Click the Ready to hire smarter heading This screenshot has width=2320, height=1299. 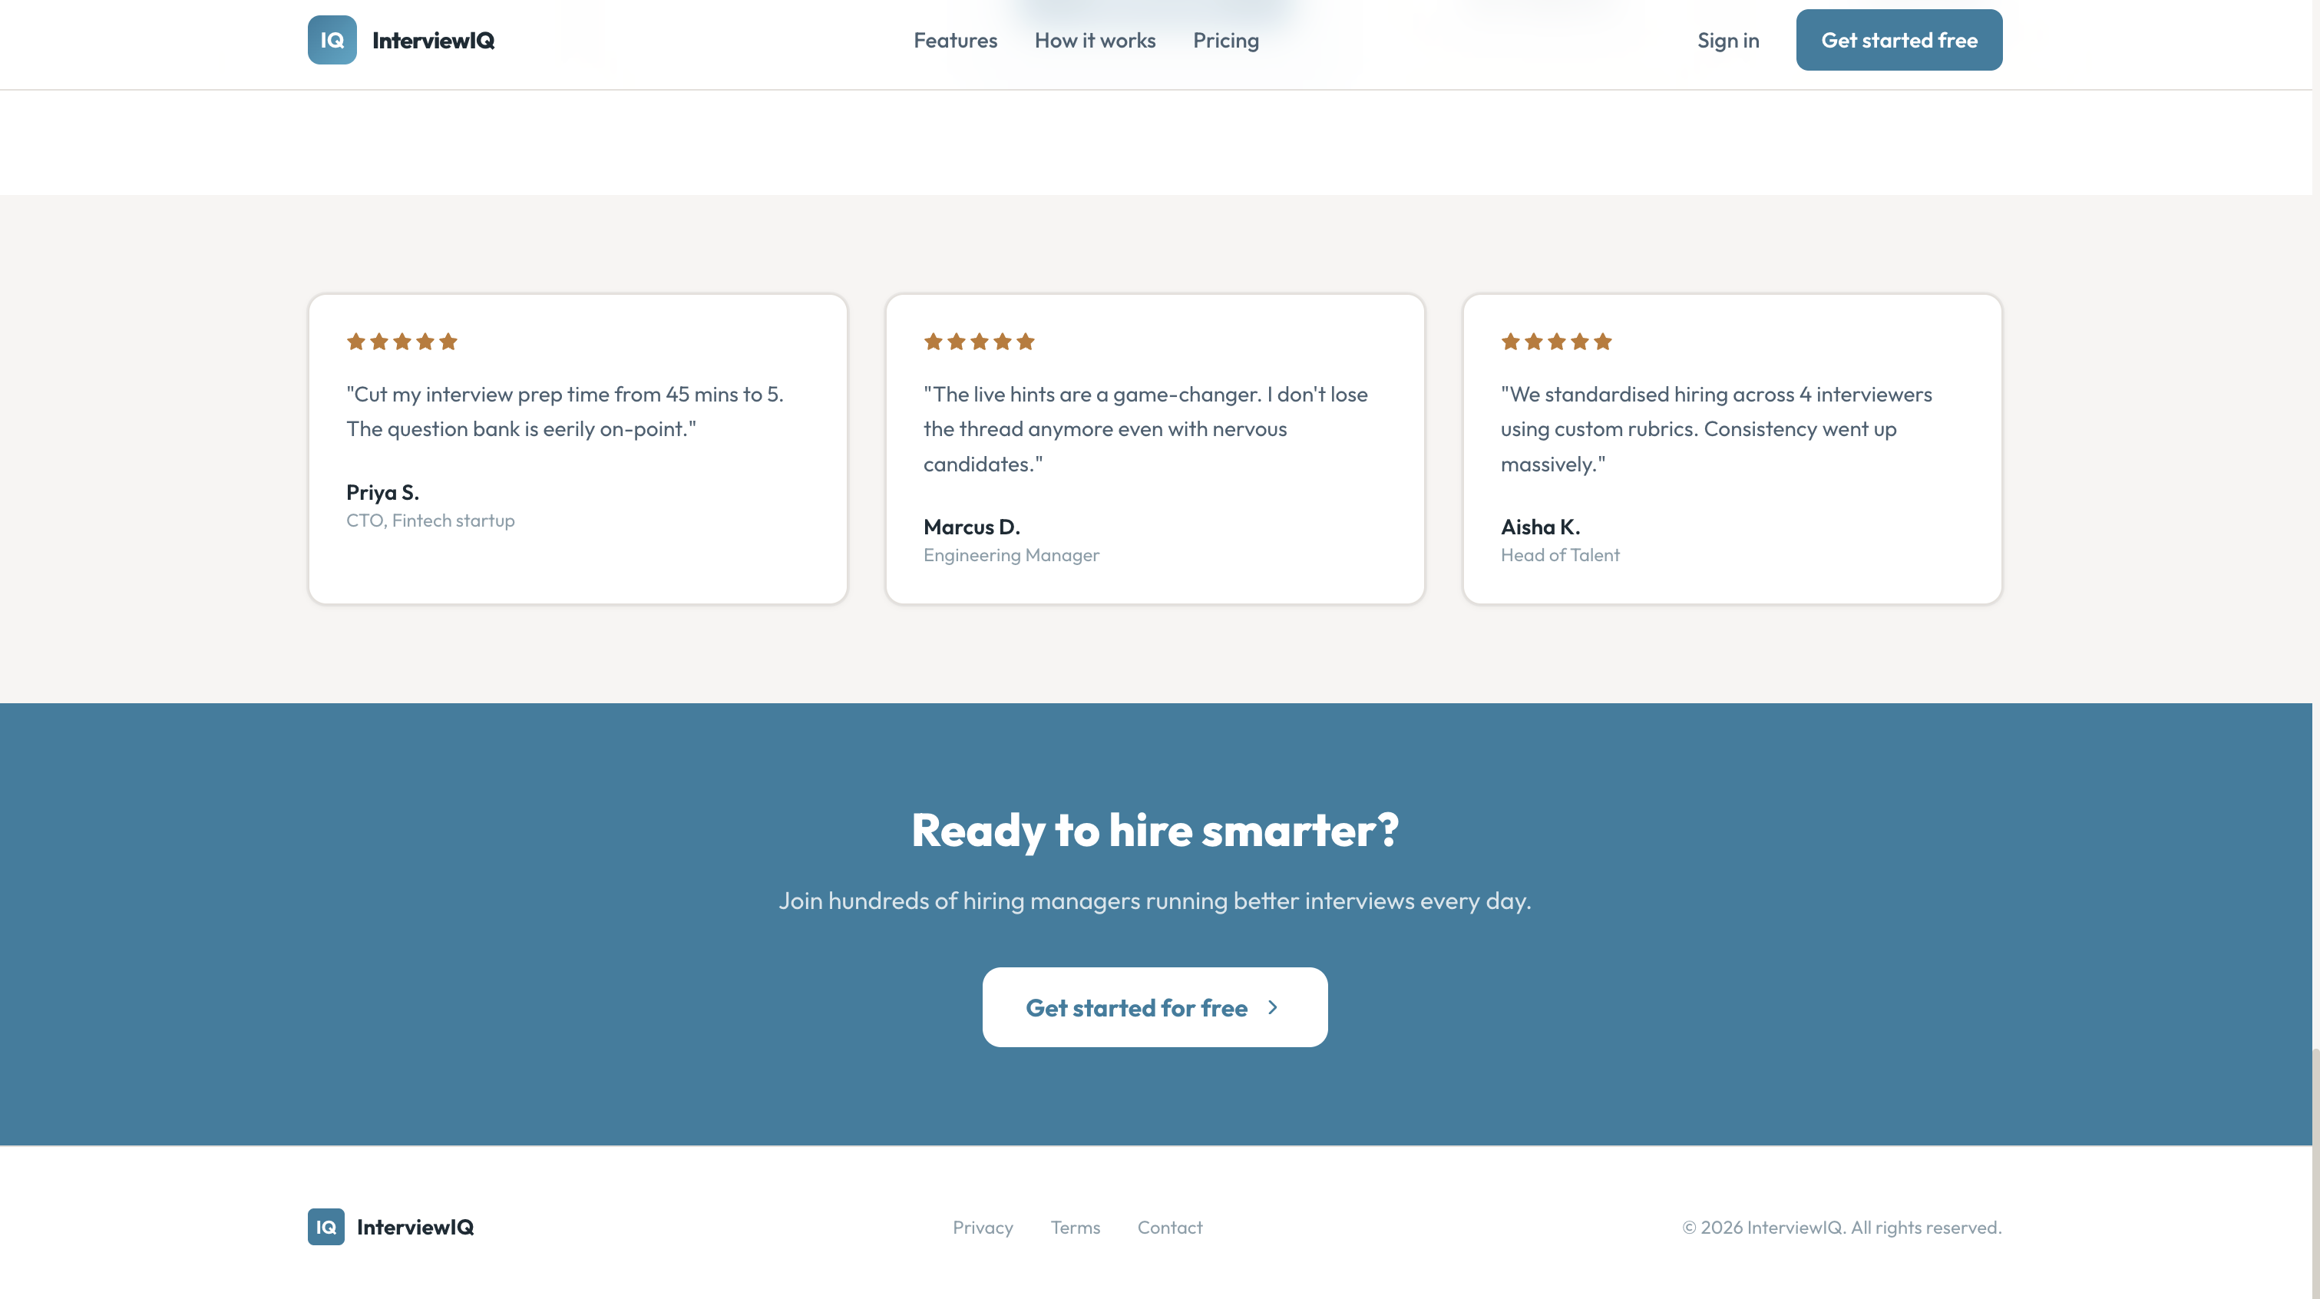coord(1155,830)
